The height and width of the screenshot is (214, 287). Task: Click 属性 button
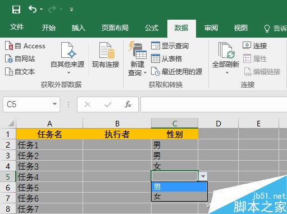pyautogui.click(x=255, y=59)
